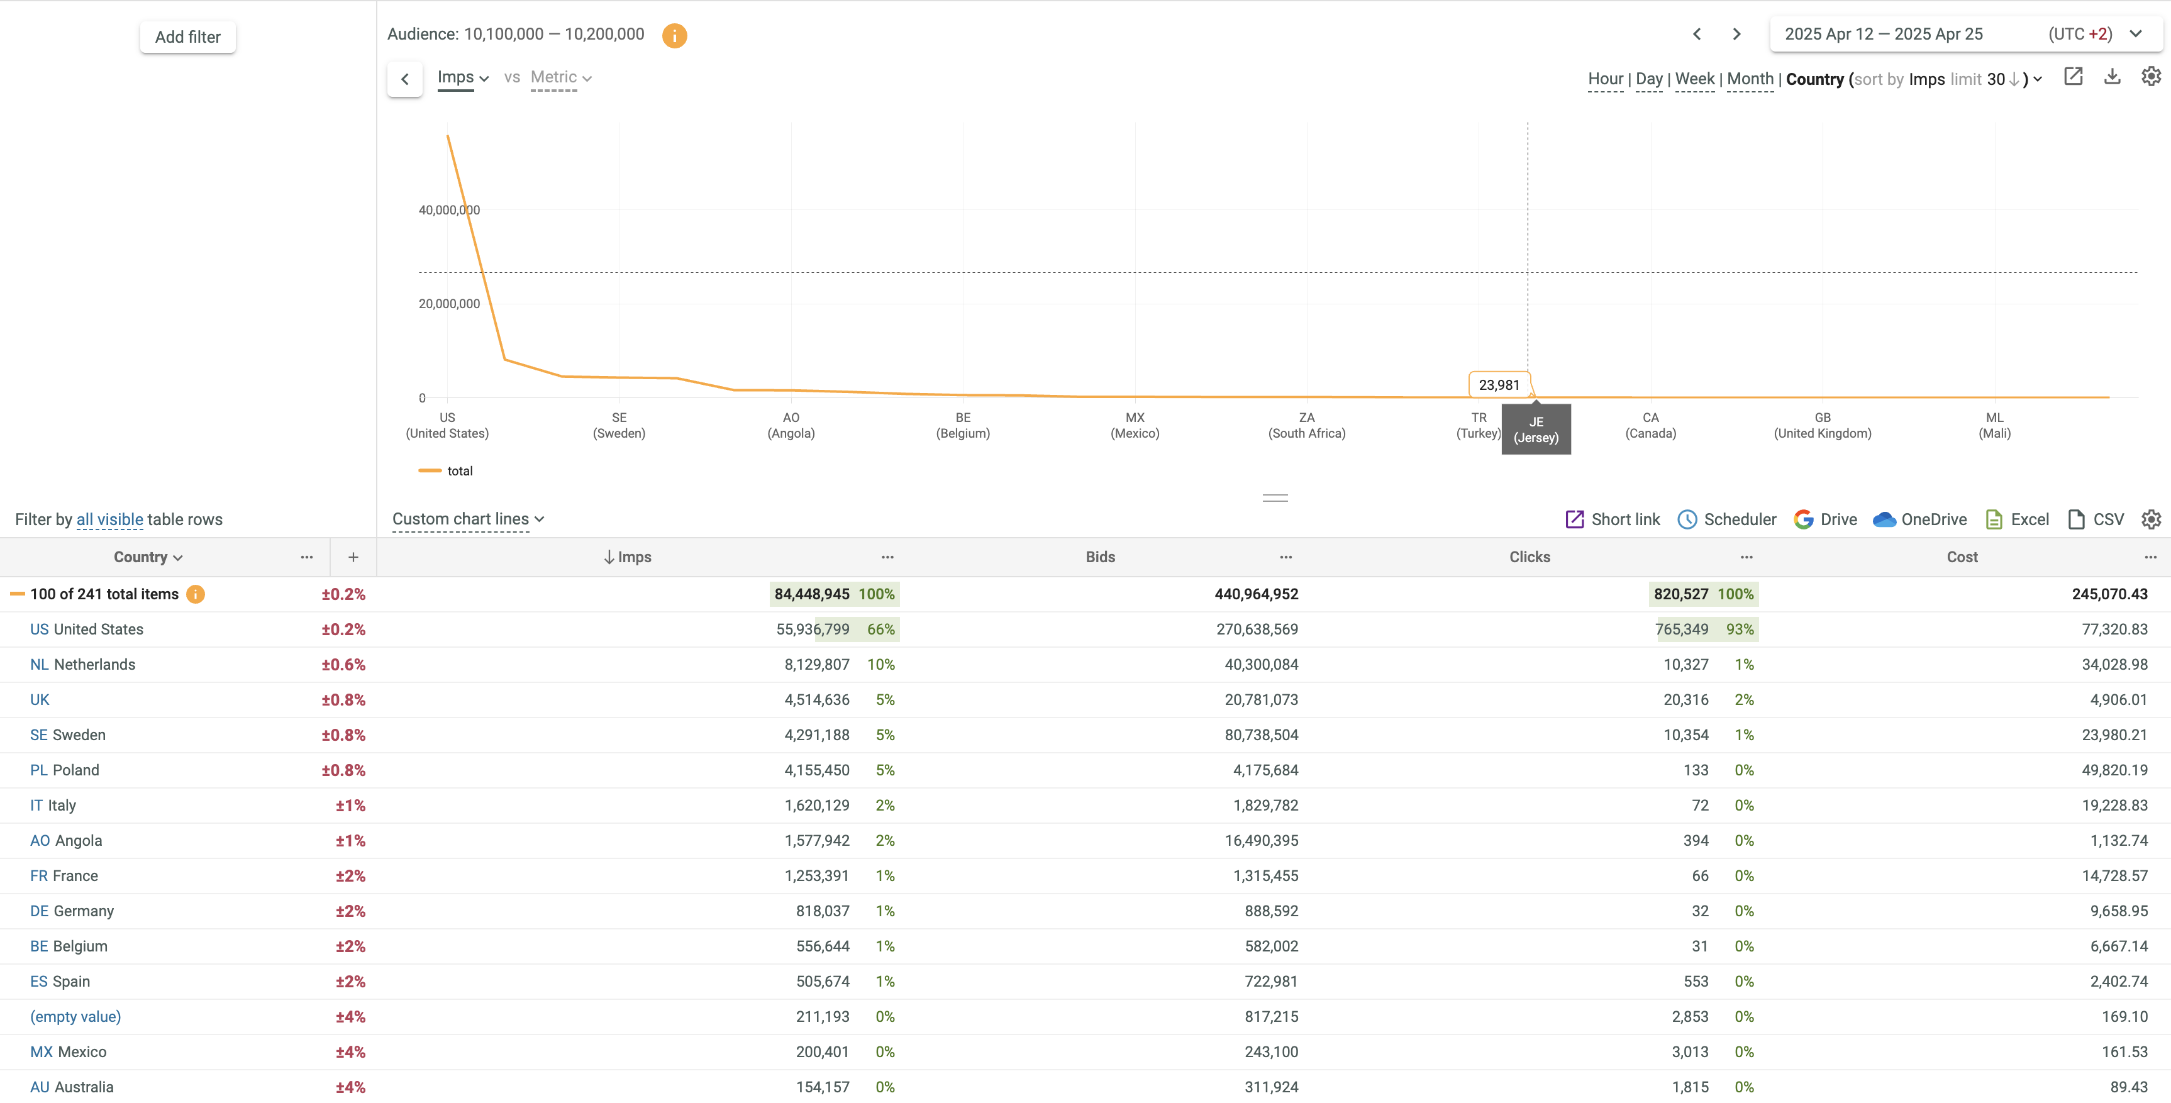
Task: Switch grouping to Month
Action: tap(1750, 79)
